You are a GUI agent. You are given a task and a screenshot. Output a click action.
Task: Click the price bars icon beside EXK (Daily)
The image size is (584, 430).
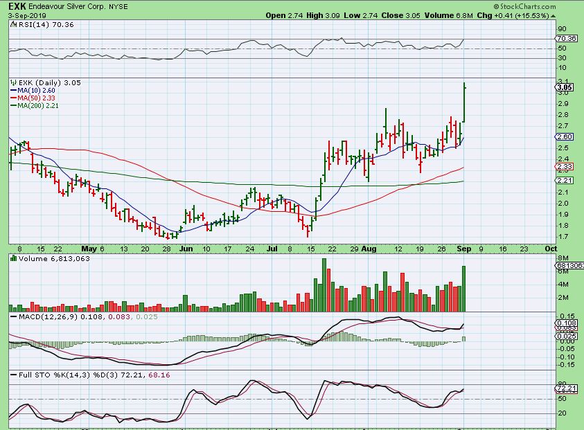[x=13, y=82]
